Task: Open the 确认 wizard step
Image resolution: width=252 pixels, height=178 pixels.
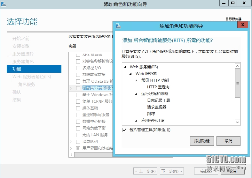Action: click(x=17, y=92)
